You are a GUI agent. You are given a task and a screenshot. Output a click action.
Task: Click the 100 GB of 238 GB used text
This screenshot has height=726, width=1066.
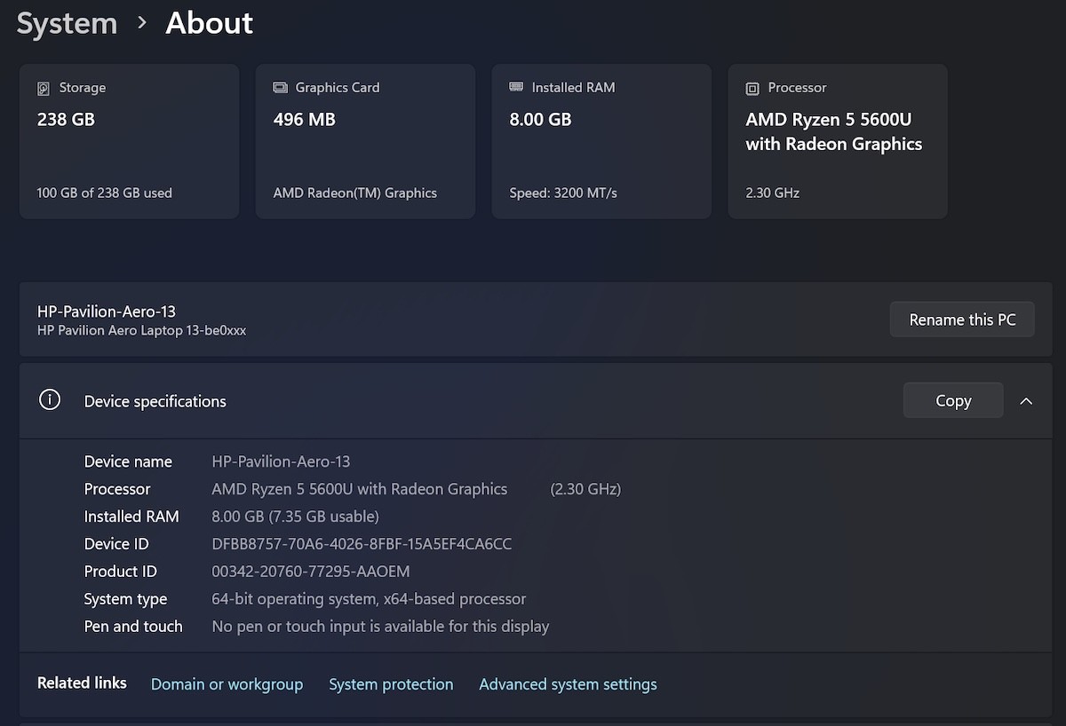(x=105, y=193)
